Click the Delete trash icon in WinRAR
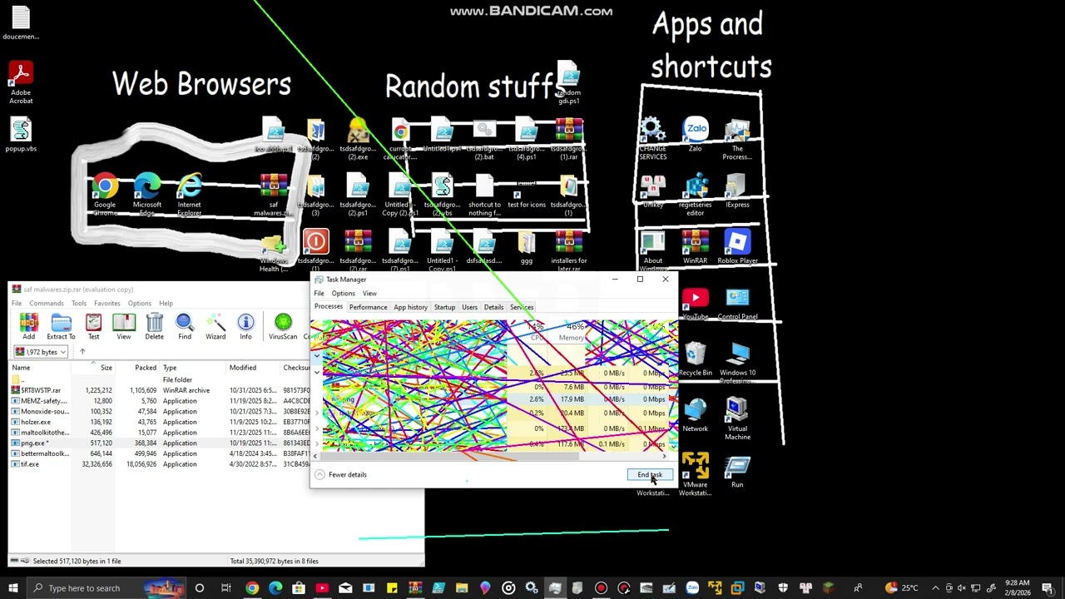The image size is (1065, 599). 154,326
